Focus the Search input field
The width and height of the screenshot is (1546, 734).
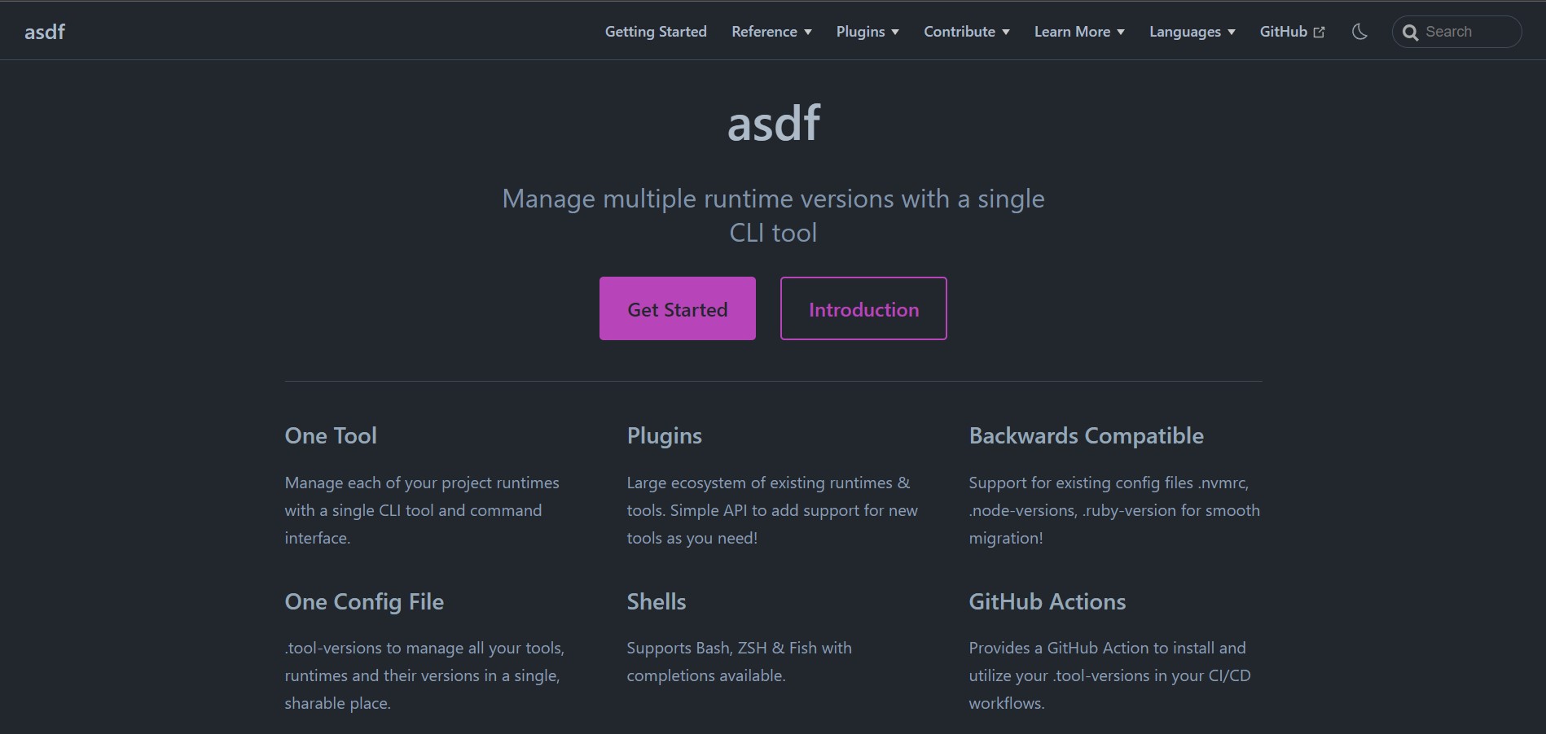[x=1456, y=32]
